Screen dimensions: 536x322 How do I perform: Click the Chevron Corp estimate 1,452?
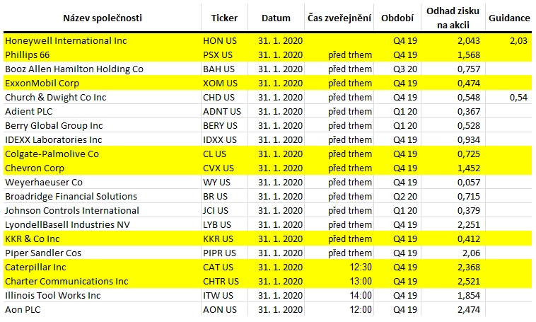pyautogui.click(x=469, y=168)
